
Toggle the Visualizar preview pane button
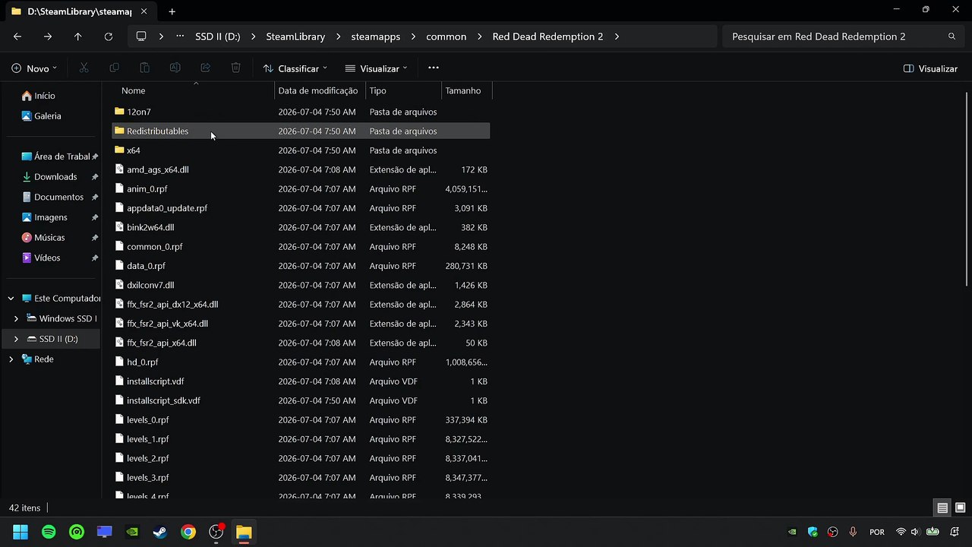[930, 68]
